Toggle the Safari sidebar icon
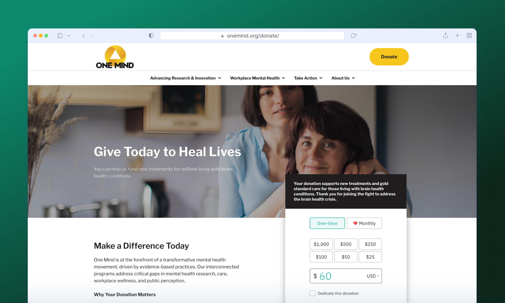The width and height of the screenshot is (505, 303). (x=60, y=36)
